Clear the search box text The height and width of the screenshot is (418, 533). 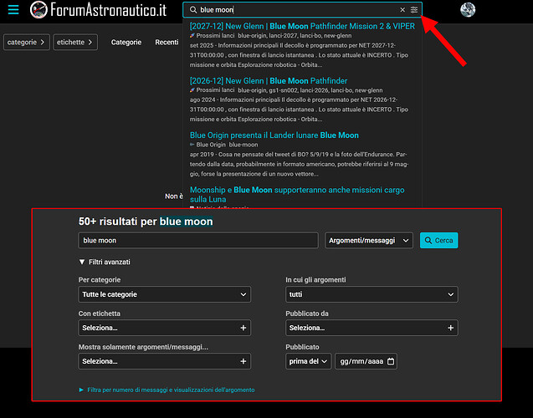click(x=402, y=10)
